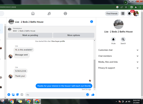Open more actions blue plus icon

coord(9,95)
